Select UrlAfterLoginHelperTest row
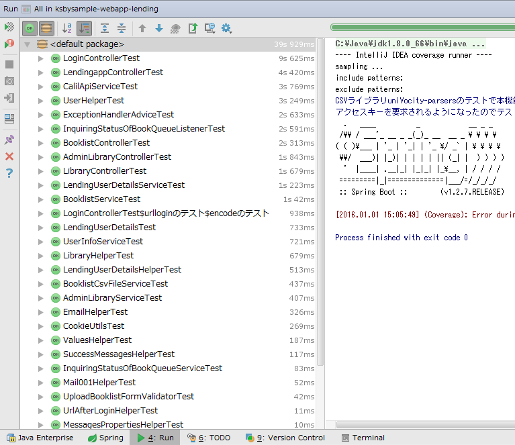The width and height of the screenshot is (515, 445). point(167,411)
